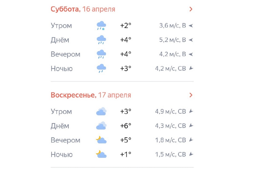Click Saturday evening rain cloud icon

pos(101,54)
